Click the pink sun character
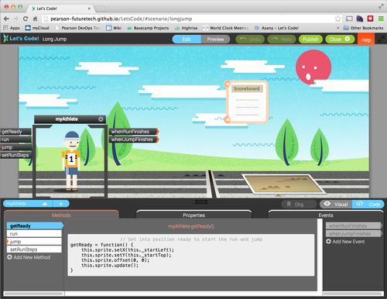Viewport: 387px width, 299px height. (313, 67)
